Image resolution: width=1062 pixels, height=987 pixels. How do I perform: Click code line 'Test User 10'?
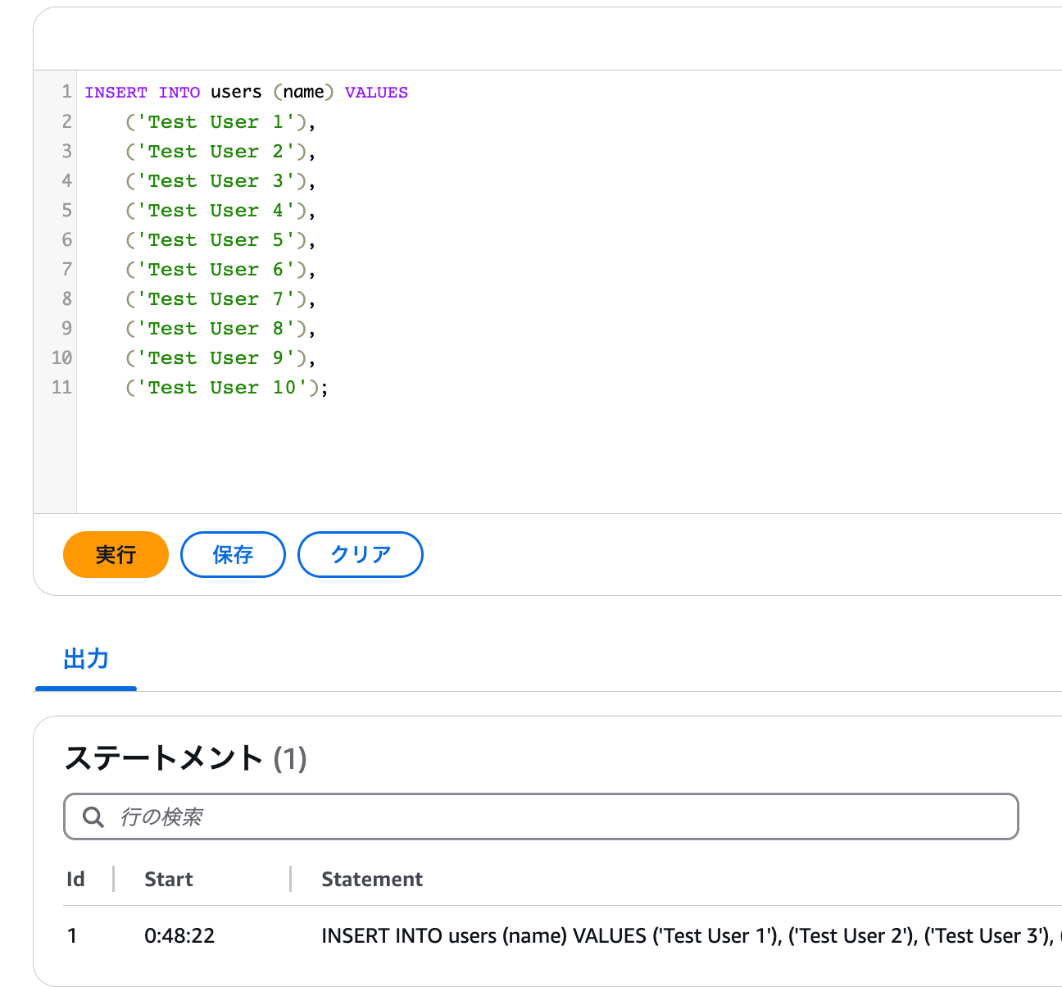coord(227,387)
